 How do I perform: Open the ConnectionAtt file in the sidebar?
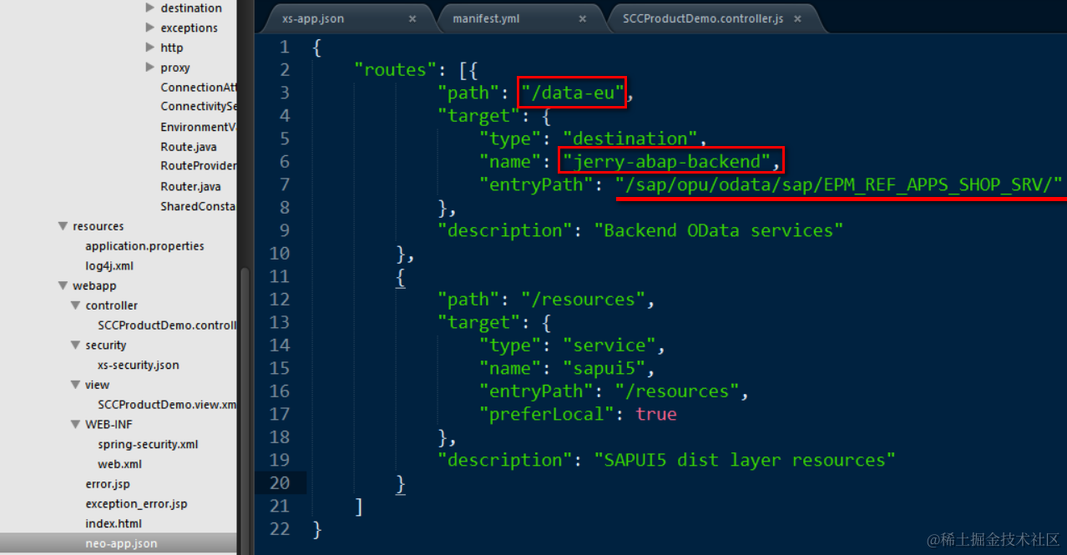tap(199, 87)
